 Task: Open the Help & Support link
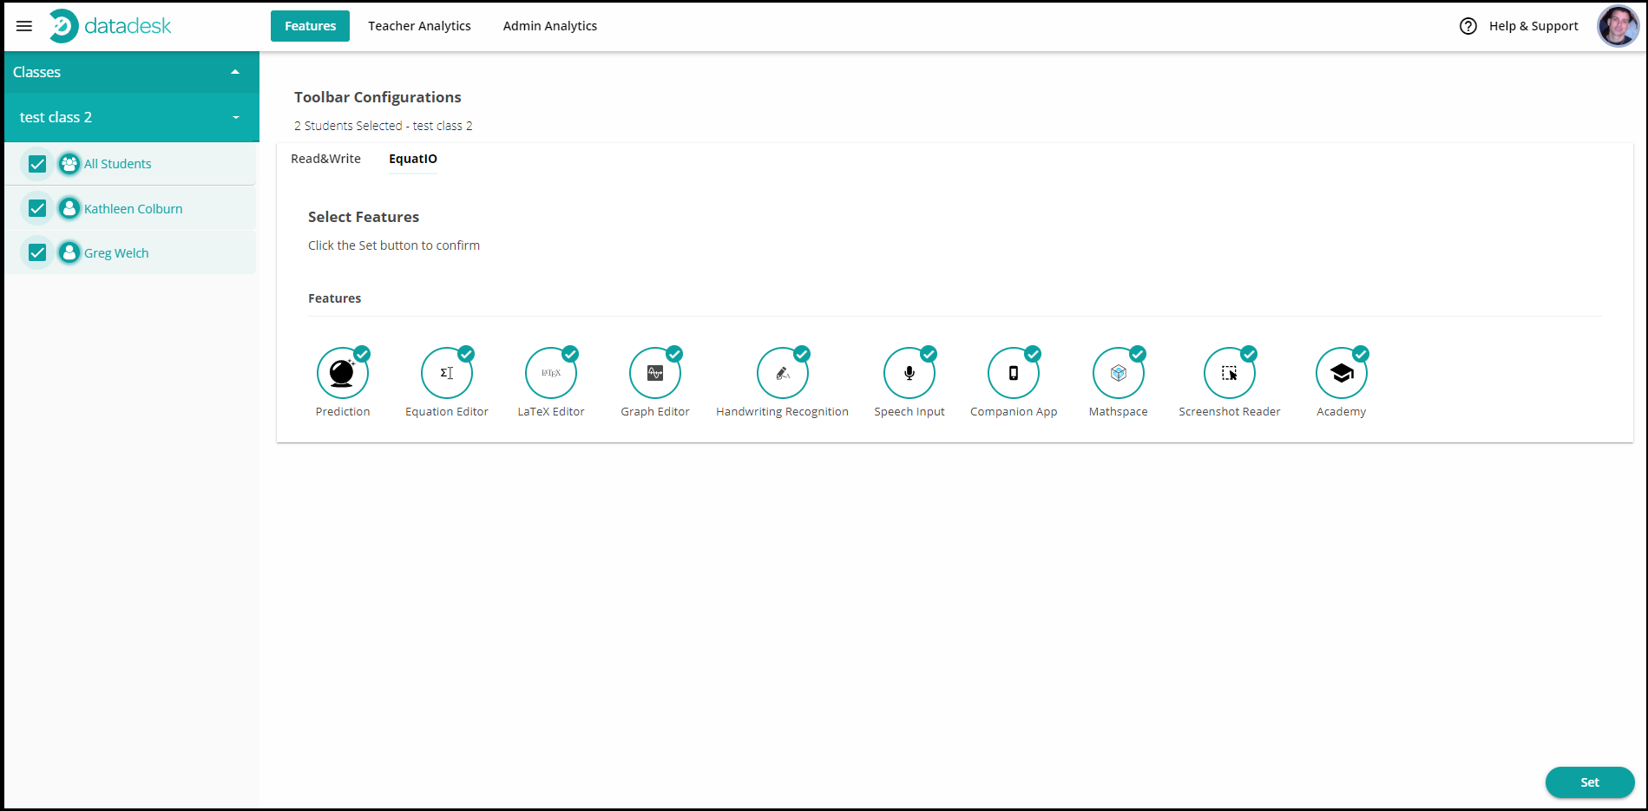[1533, 26]
